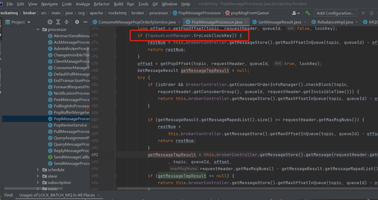
Task: Open the Refactor menu
Action: (x=102, y=4)
